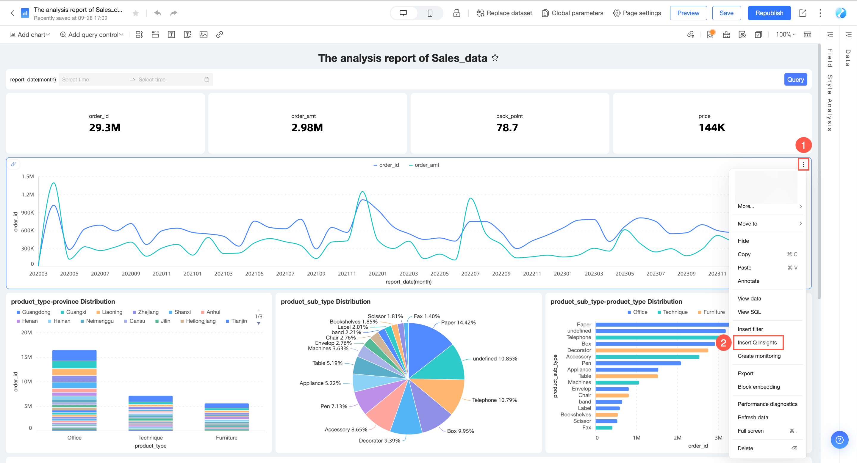Insert a text element using the Text icon
This screenshot has width=857, height=463.
coord(171,34)
